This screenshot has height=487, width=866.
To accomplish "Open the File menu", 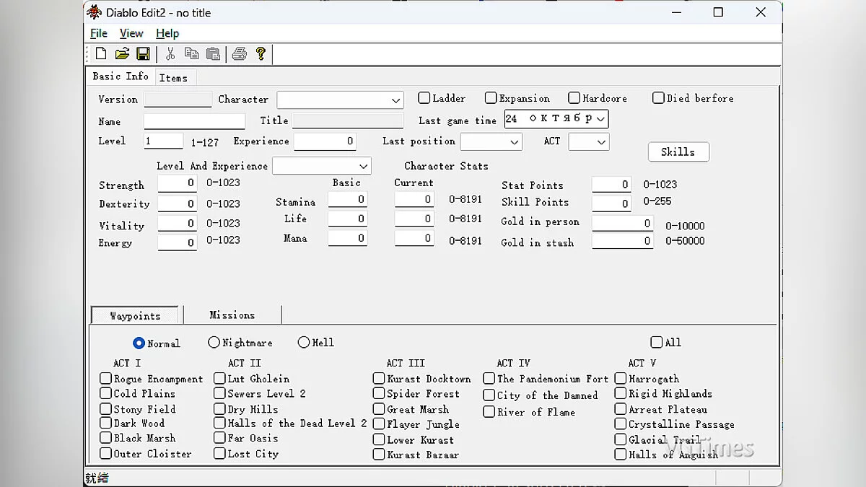I will click(99, 33).
